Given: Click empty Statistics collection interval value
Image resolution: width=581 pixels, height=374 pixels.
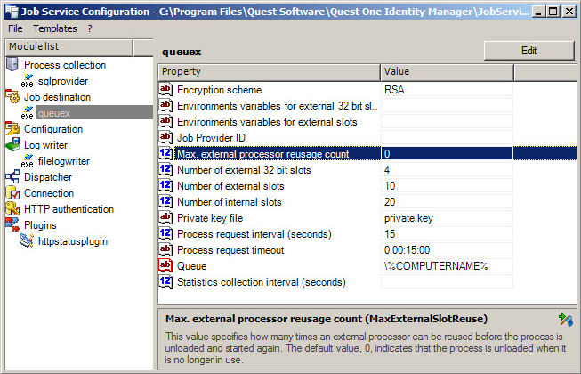Looking at the screenshot, I should (x=447, y=281).
